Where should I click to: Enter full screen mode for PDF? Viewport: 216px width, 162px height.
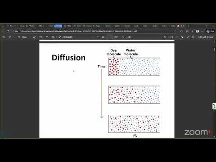tap(188, 37)
